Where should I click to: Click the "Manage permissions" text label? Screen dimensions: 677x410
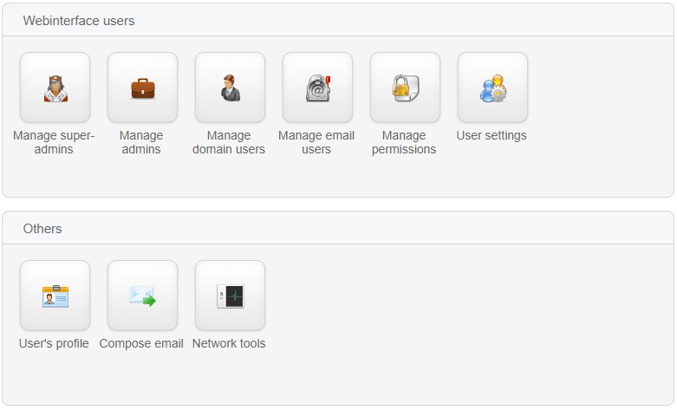(x=404, y=142)
